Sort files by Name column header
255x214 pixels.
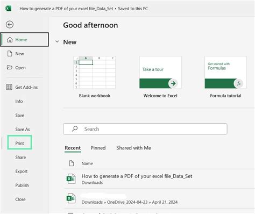point(87,163)
